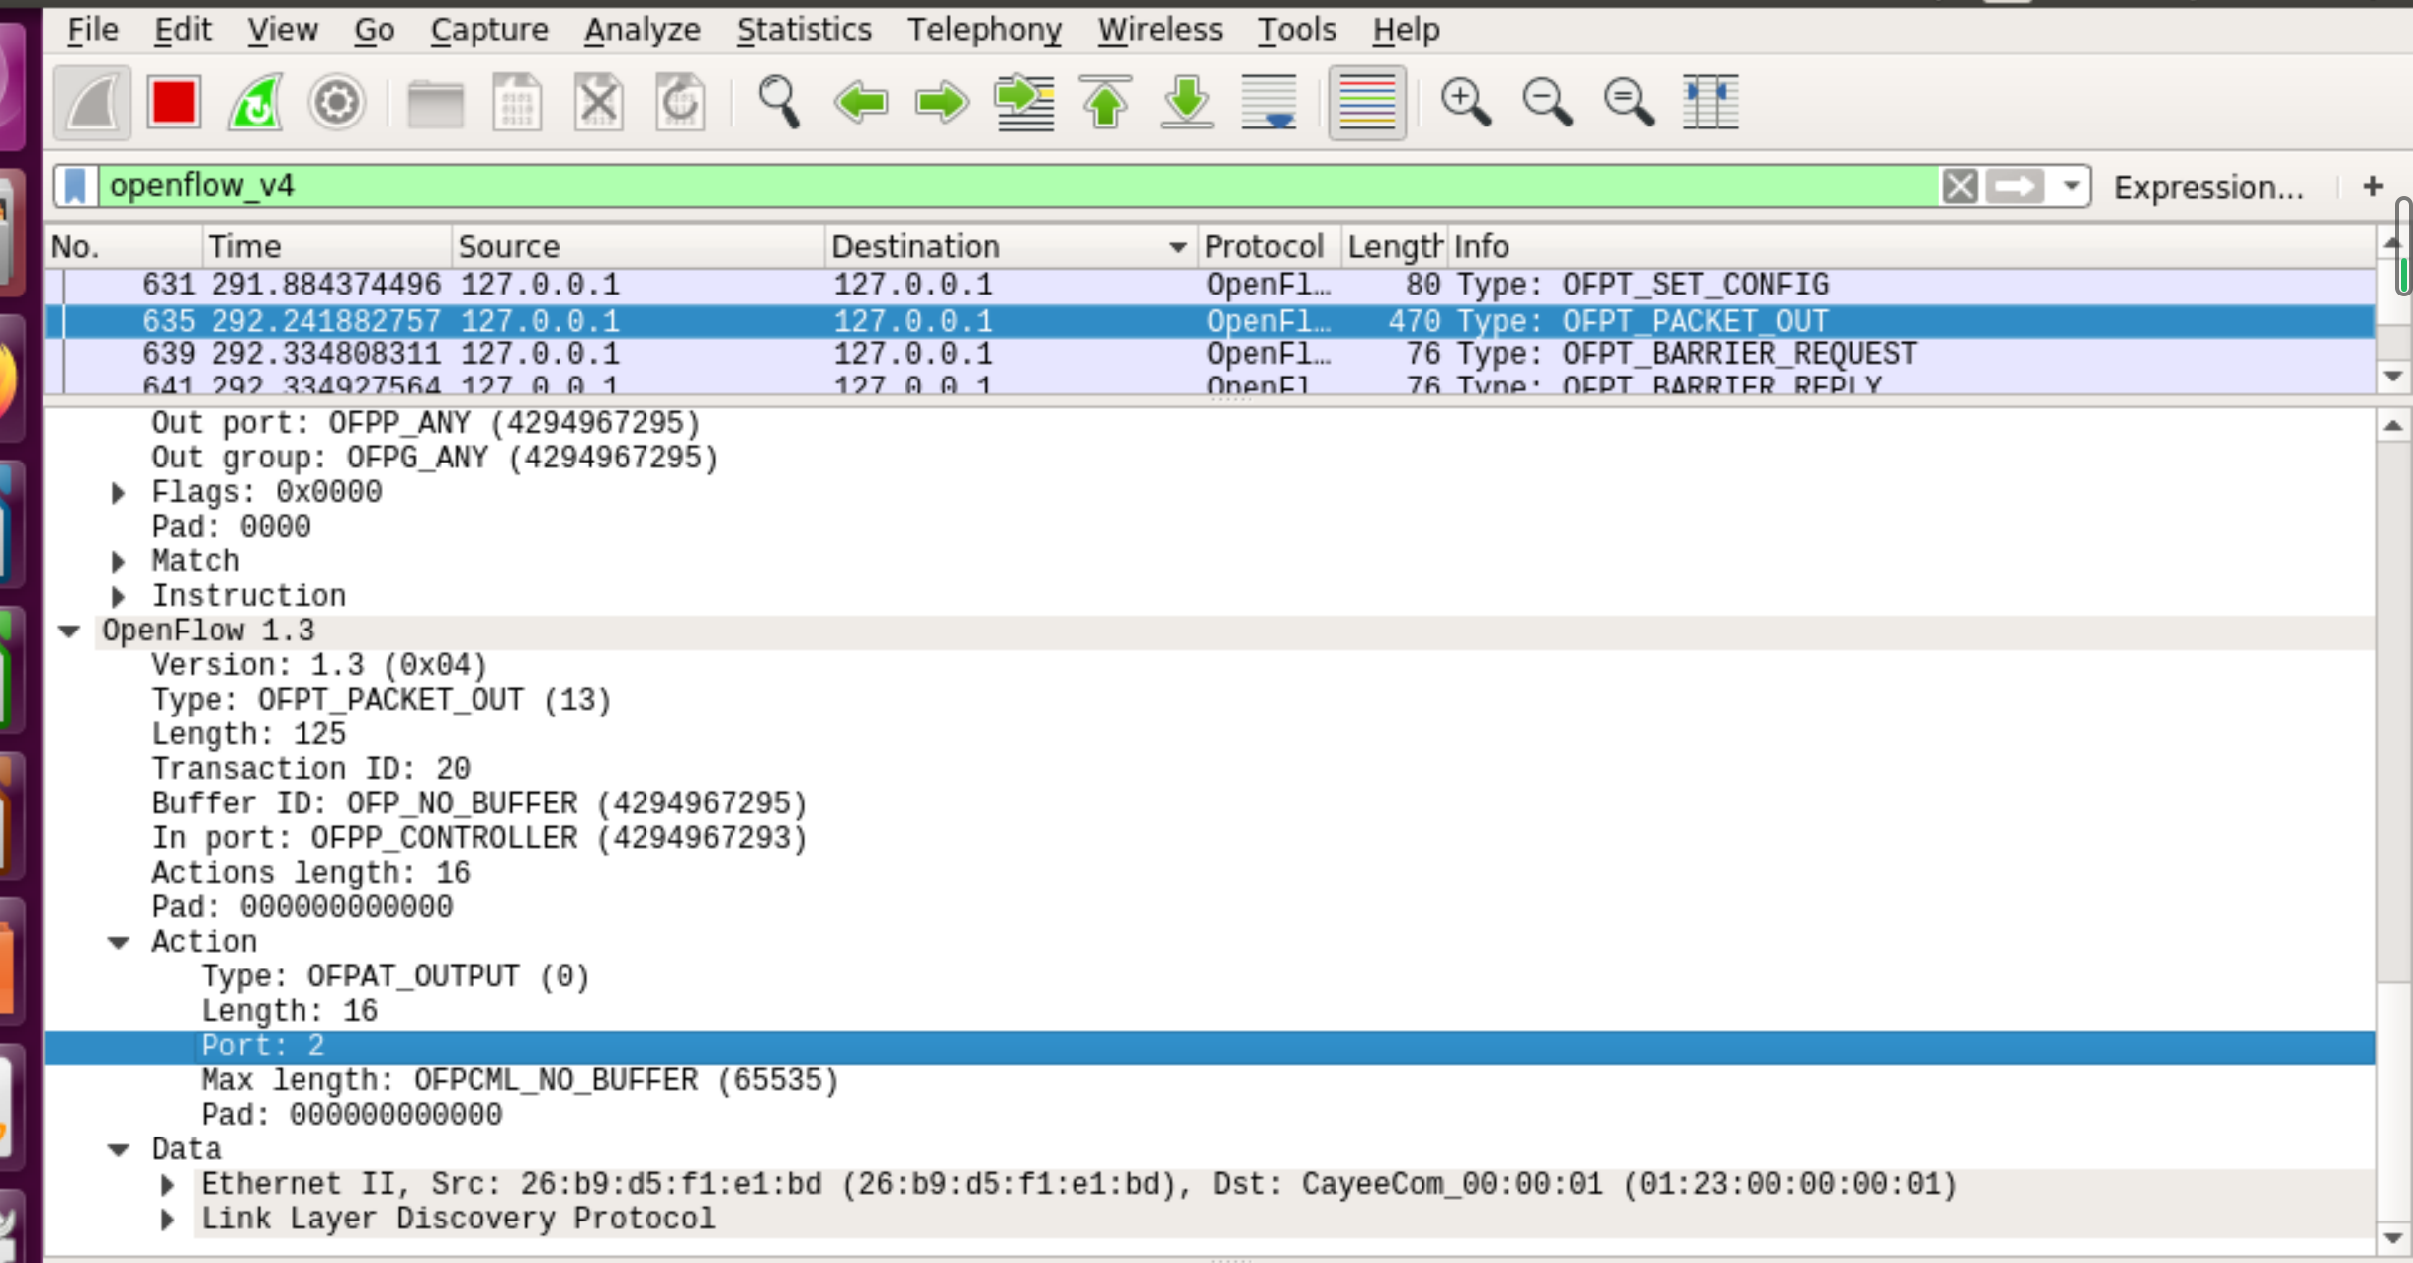Clear the display filter with the X button
Image resolution: width=2413 pixels, height=1263 pixels.
1959,186
